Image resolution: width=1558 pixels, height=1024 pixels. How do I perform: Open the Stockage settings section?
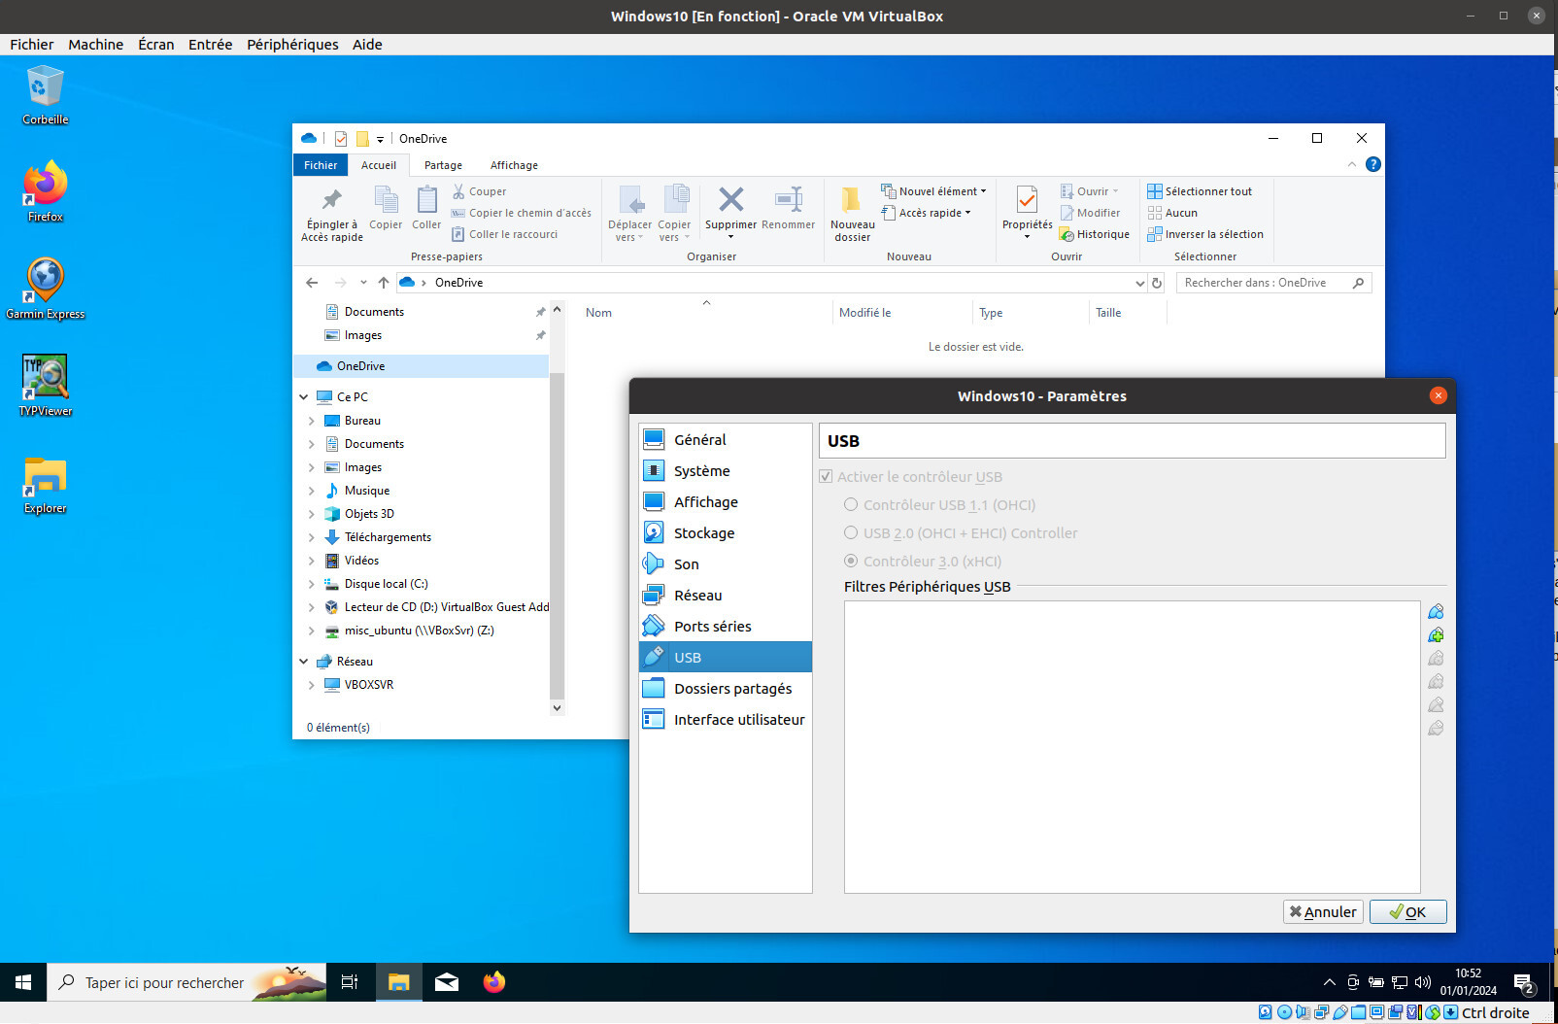[703, 533]
